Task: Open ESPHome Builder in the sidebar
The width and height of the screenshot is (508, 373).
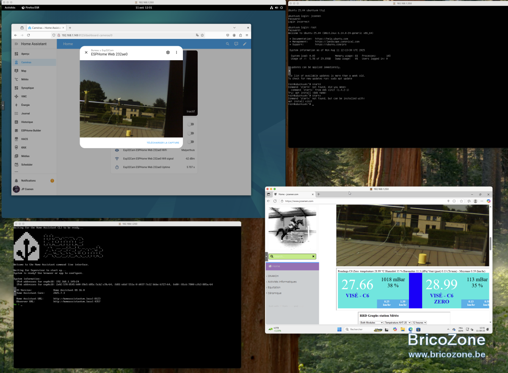Action: pyautogui.click(x=34, y=130)
